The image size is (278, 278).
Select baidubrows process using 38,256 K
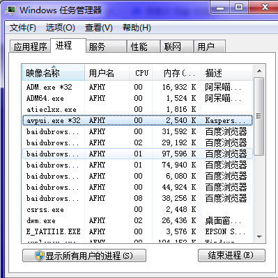click(137, 198)
